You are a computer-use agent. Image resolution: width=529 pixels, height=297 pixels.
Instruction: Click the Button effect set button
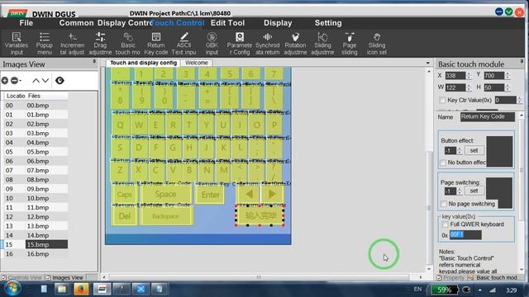474,150
